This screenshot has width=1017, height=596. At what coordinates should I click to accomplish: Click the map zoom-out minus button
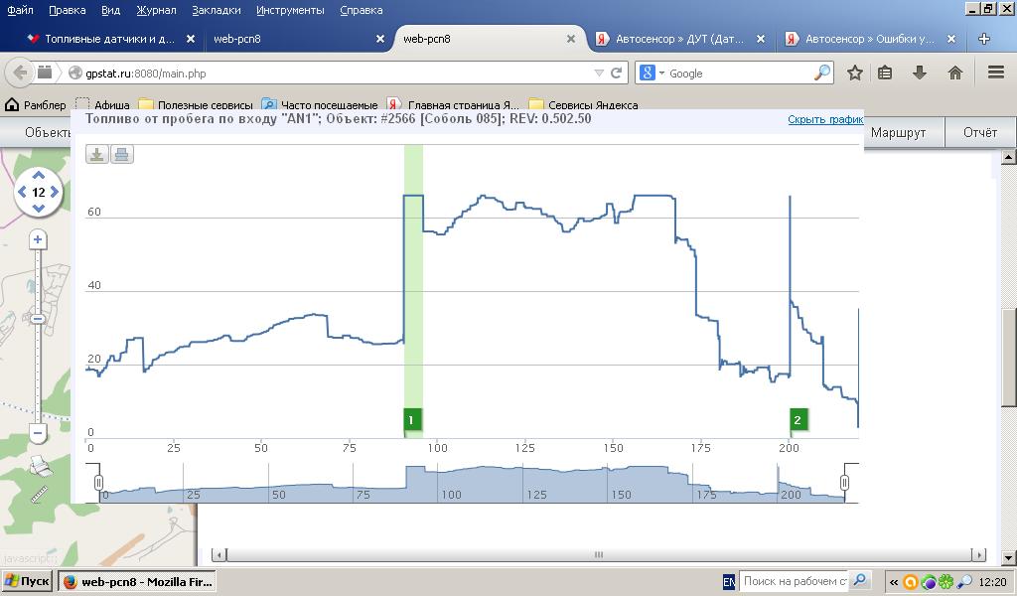tap(38, 433)
